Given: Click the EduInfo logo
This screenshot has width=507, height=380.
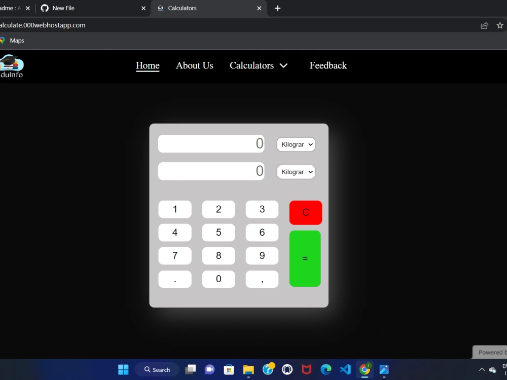Looking at the screenshot, I should (11, 66).
